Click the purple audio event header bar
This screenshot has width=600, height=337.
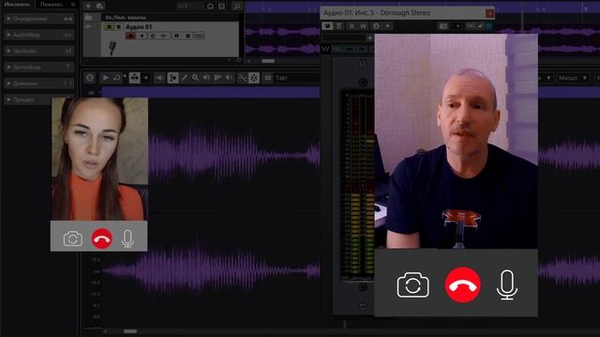click(x=210, y=92)
